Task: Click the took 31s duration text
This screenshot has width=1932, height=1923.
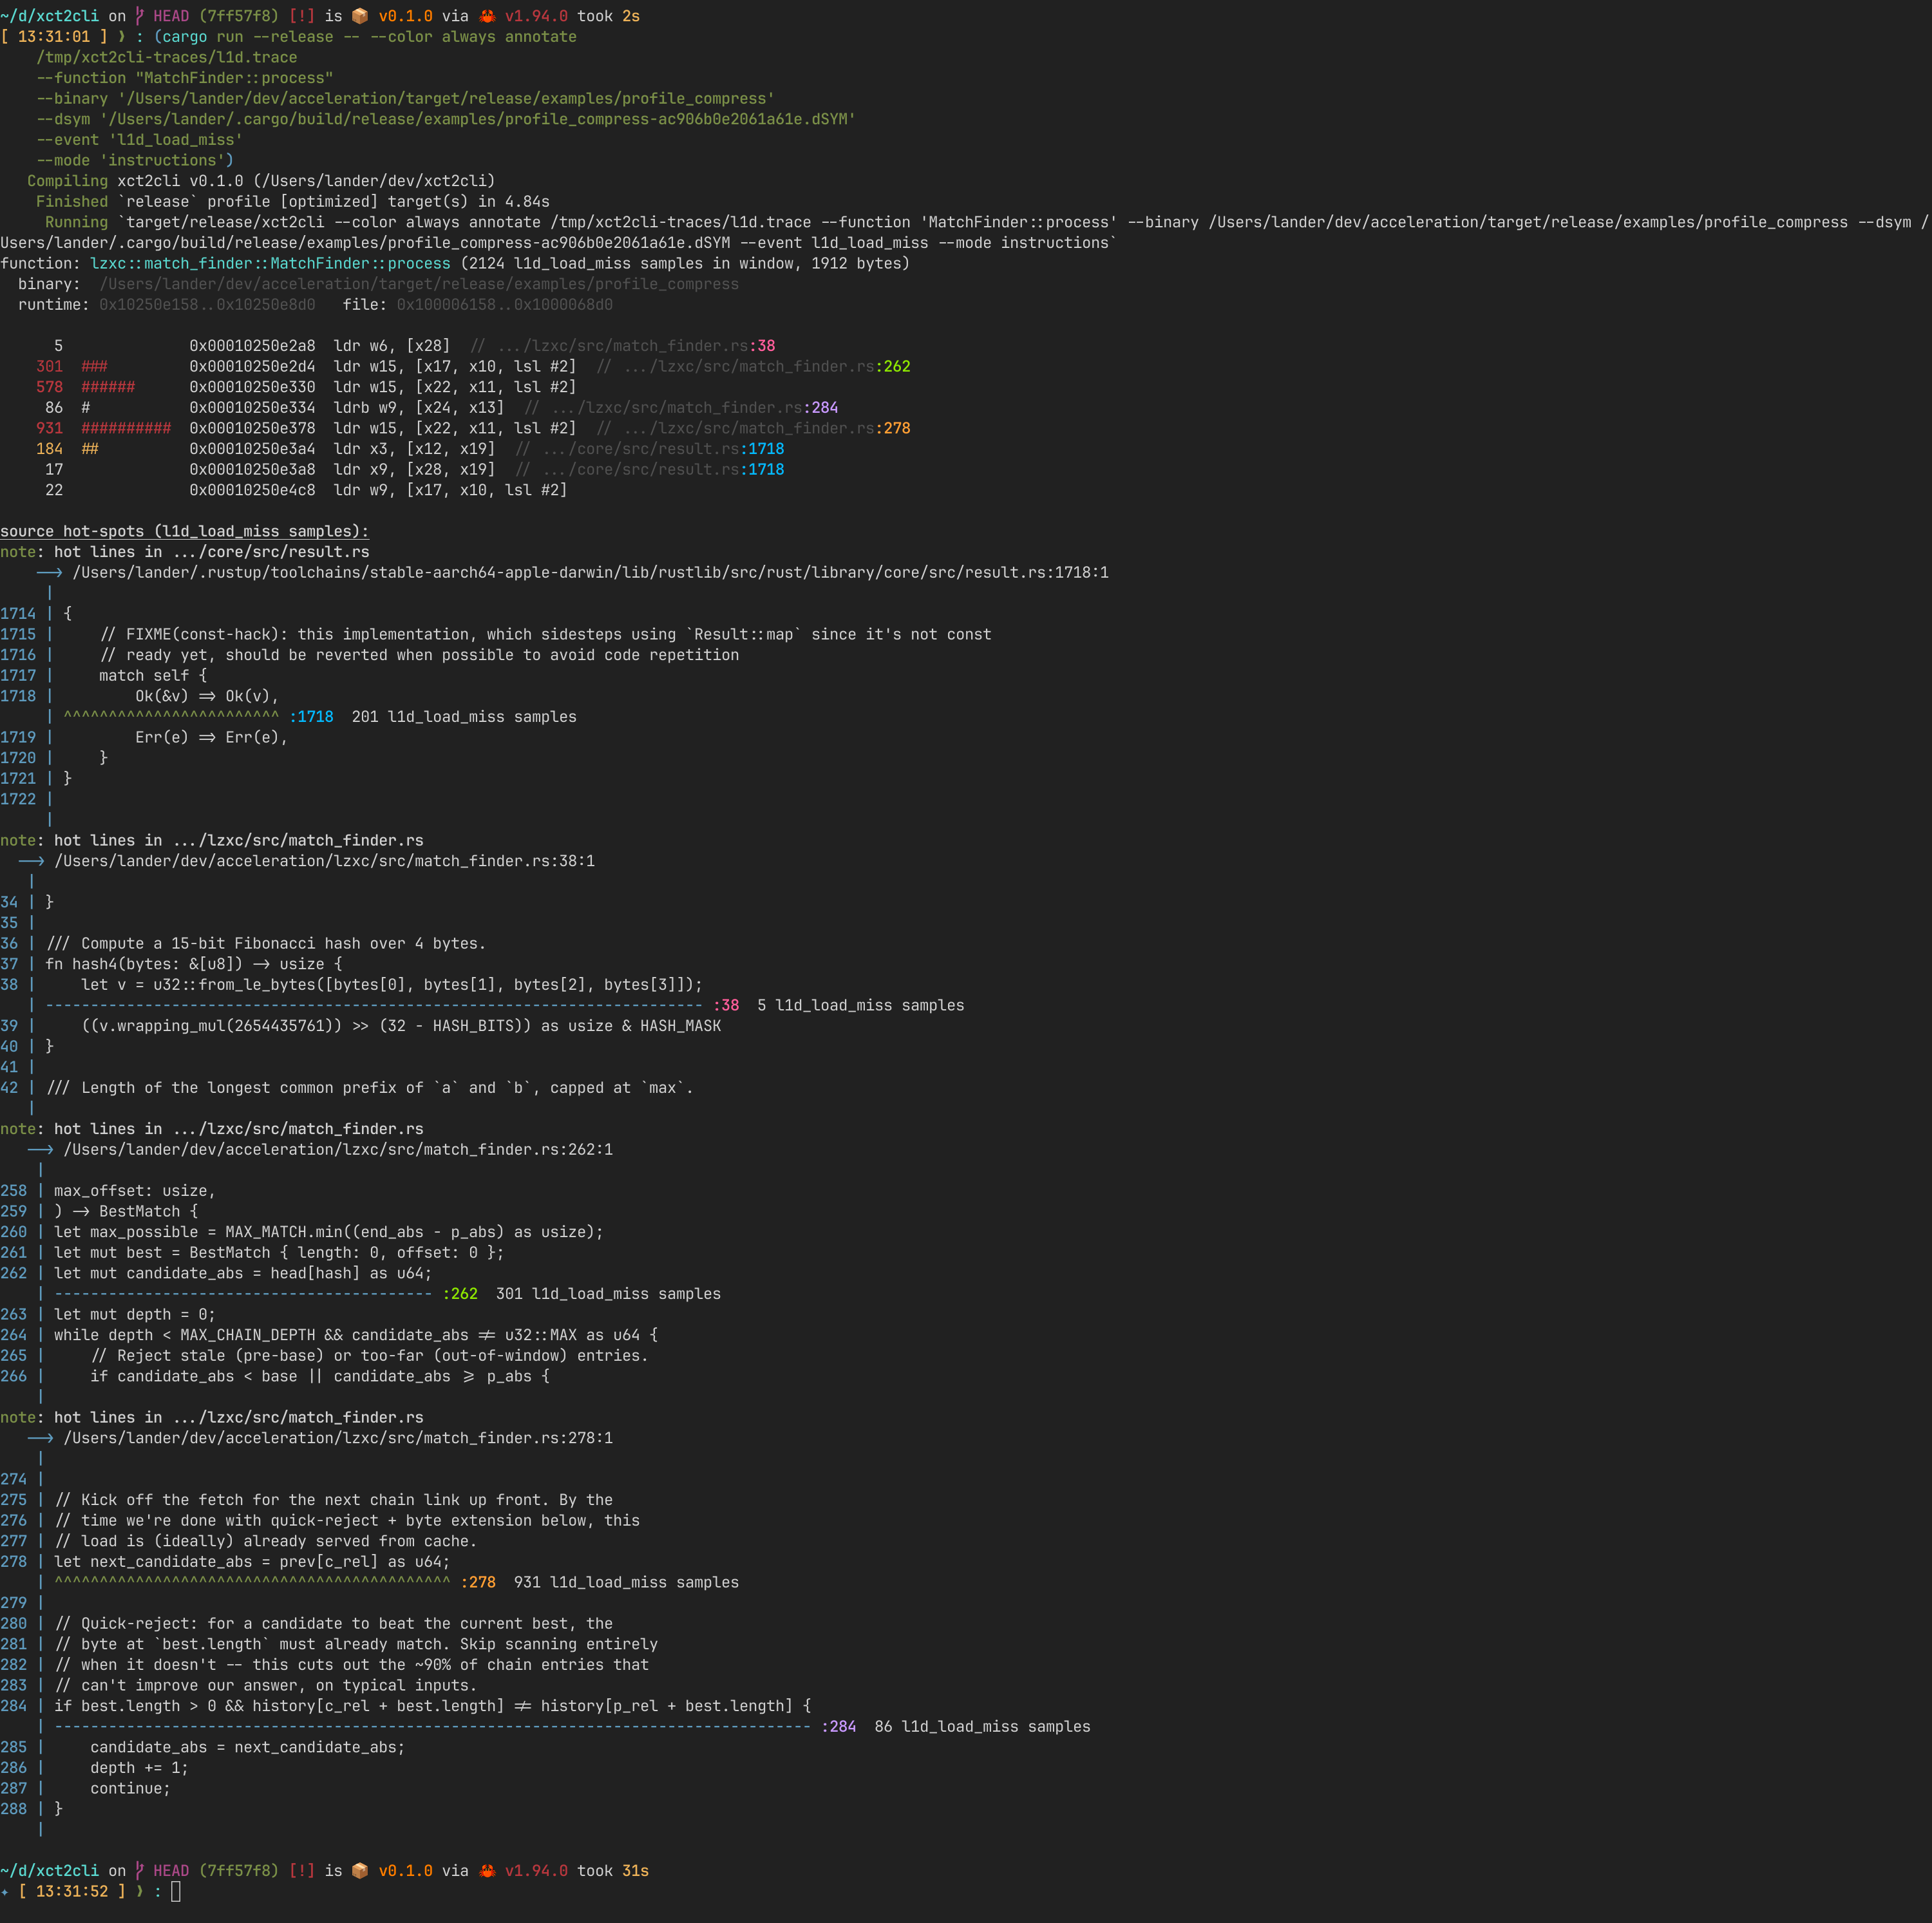Action: click(614, 1870)
